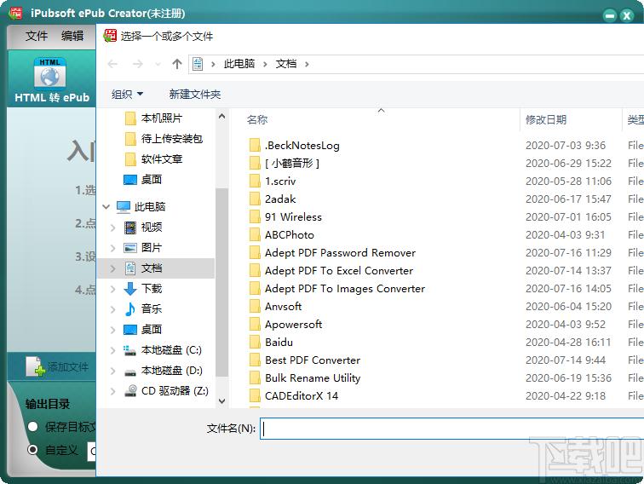
Task: Select 'Adept PDF To Images Converter' name
Action: pos(345,289)
